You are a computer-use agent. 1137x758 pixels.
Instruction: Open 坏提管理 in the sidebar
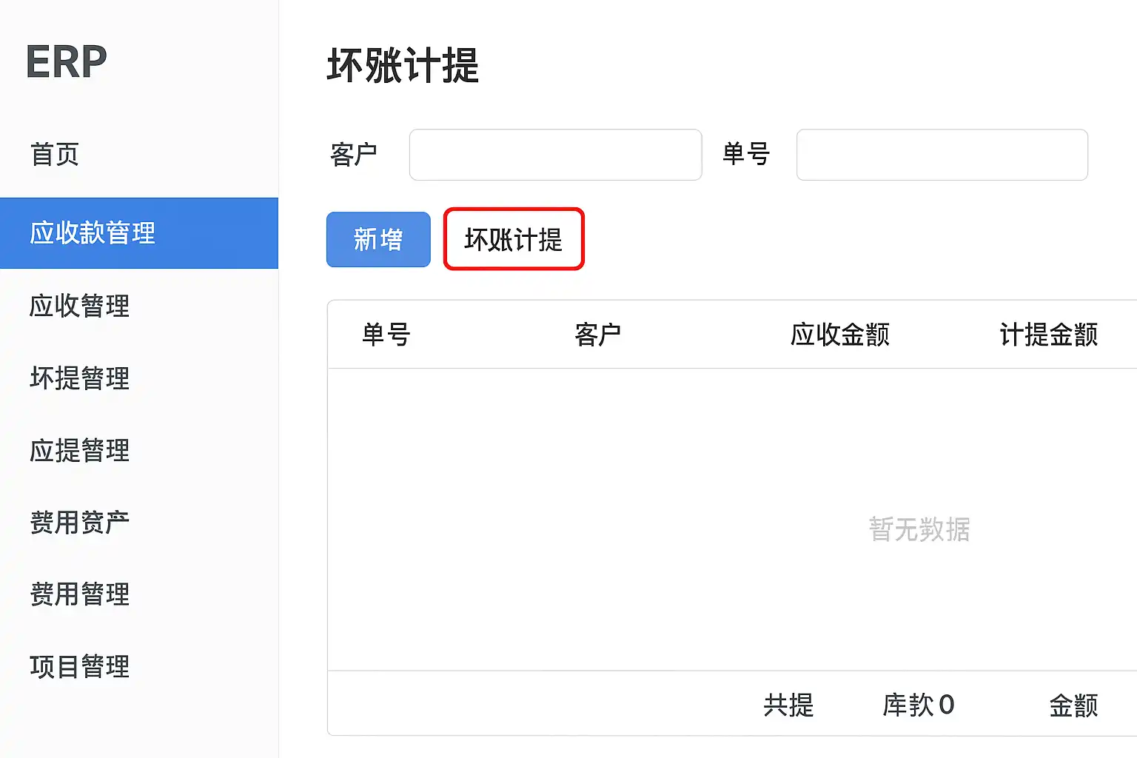tap(80, 378)
